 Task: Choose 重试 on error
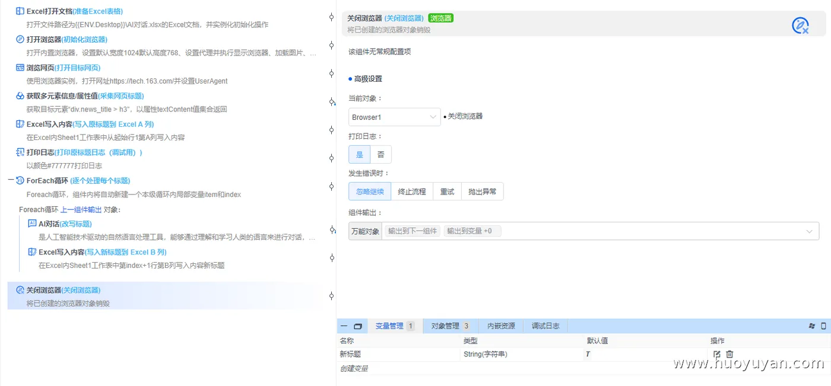(447, 192)
